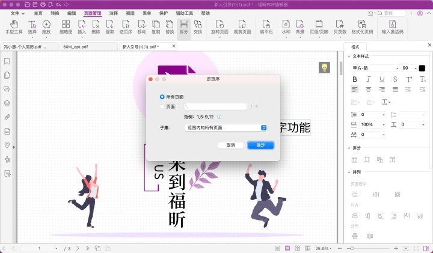Select the 页面 page range radio button

click(x=162, y=106)
